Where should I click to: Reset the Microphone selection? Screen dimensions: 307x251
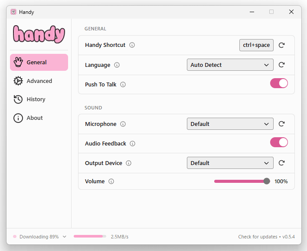point(281,124)
